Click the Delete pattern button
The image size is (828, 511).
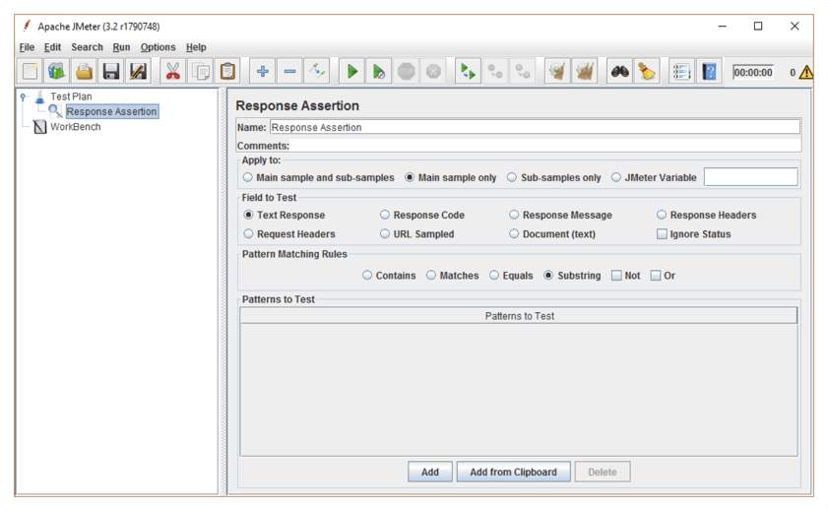tap(602, 472)
